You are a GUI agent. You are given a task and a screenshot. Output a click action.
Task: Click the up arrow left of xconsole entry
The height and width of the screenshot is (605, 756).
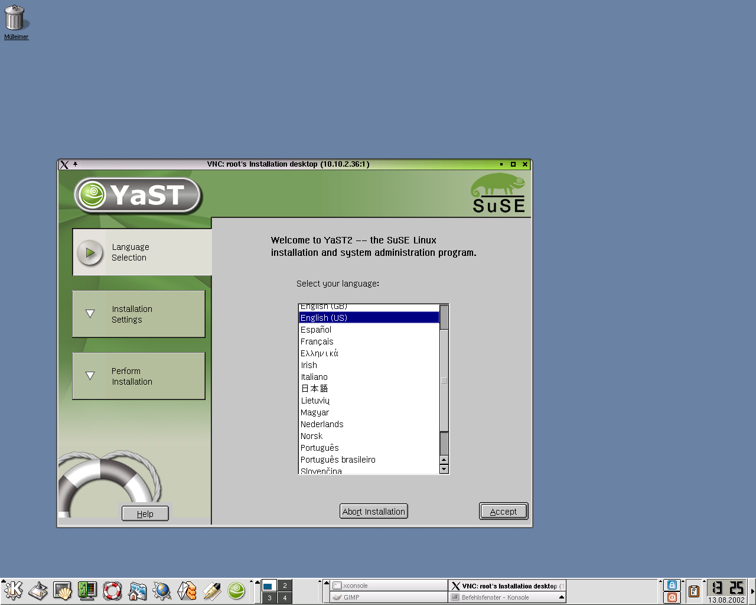(x=327, y=583)
